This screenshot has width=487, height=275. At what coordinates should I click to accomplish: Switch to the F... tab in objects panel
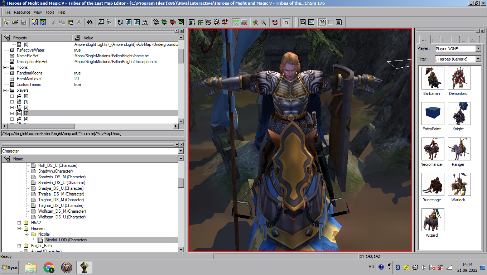pyautogui.click(x=445, y=40)
